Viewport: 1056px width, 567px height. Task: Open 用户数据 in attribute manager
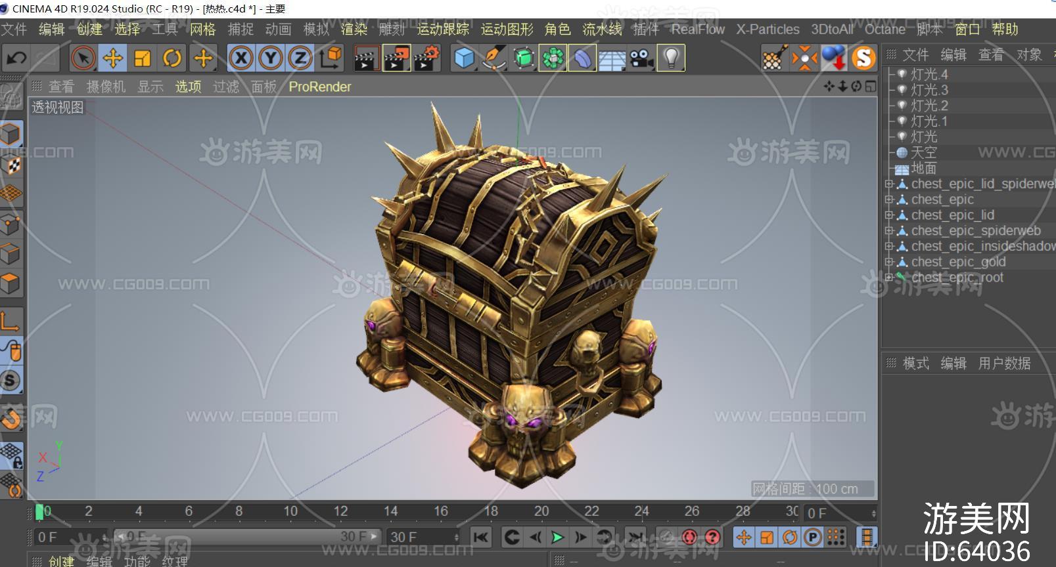pos(1004,364)
